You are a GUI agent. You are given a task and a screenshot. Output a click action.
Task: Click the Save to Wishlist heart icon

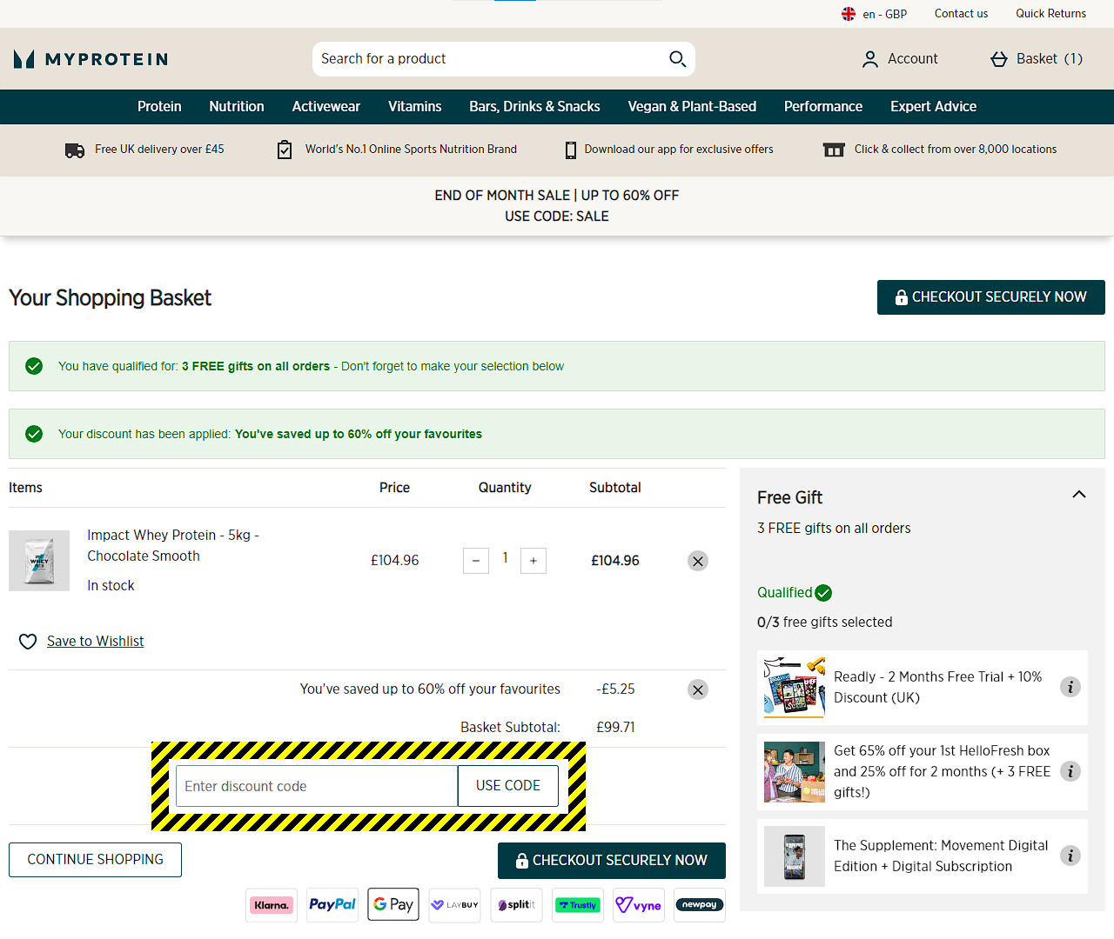point(28,642)
